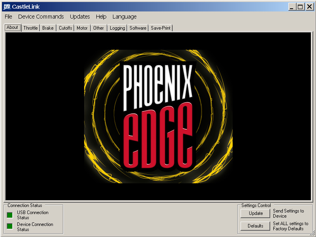Switch to the Other tab
Image resolution: width=316 pixels, height=237 pixels.
[99, 28]
